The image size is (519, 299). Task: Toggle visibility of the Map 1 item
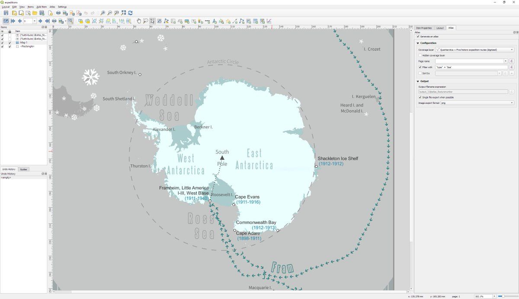(2, 43)
